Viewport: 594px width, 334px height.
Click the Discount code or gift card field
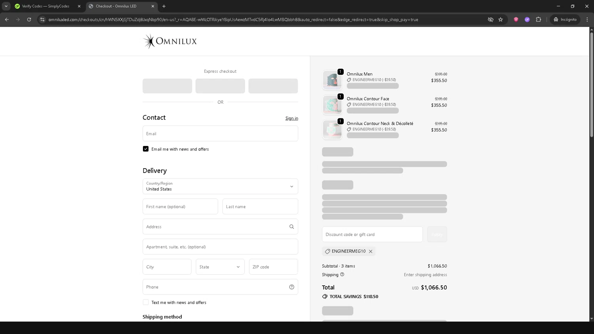tap(372, 234)
